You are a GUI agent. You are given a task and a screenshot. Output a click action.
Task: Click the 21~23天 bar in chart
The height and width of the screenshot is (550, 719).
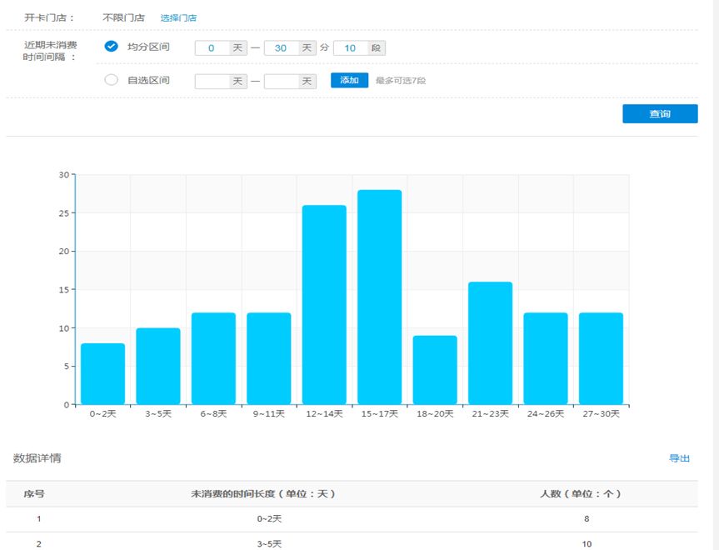490,343
